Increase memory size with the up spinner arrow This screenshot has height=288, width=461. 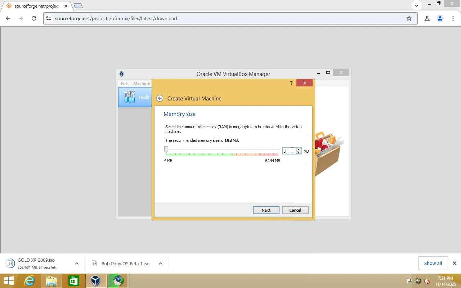pyautogui.click(x=299, y=149)
